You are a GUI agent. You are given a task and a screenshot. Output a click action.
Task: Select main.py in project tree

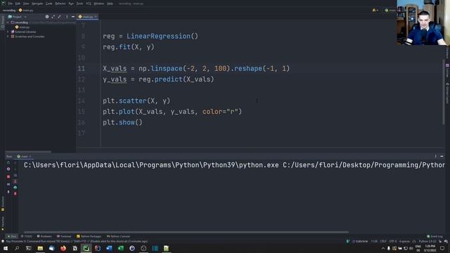(22, 27)
